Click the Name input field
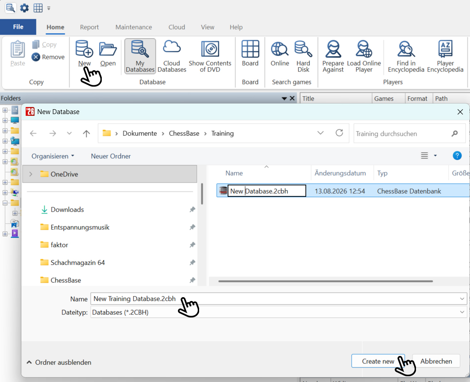 (x=278, y=299)
